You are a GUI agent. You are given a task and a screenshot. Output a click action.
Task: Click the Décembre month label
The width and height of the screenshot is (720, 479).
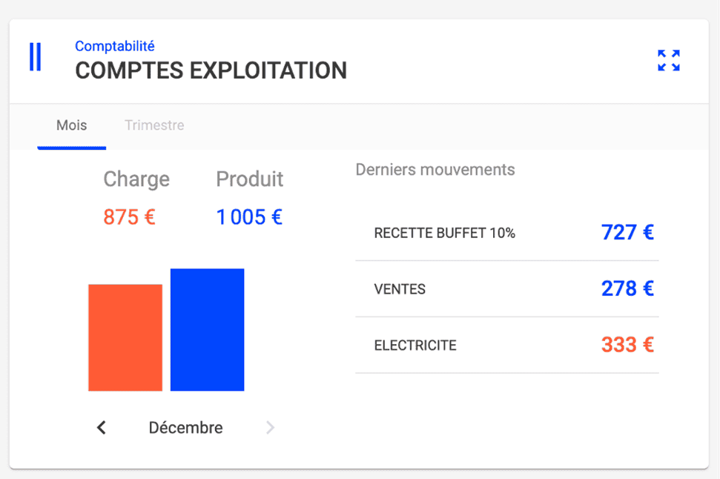click(185, 428)
